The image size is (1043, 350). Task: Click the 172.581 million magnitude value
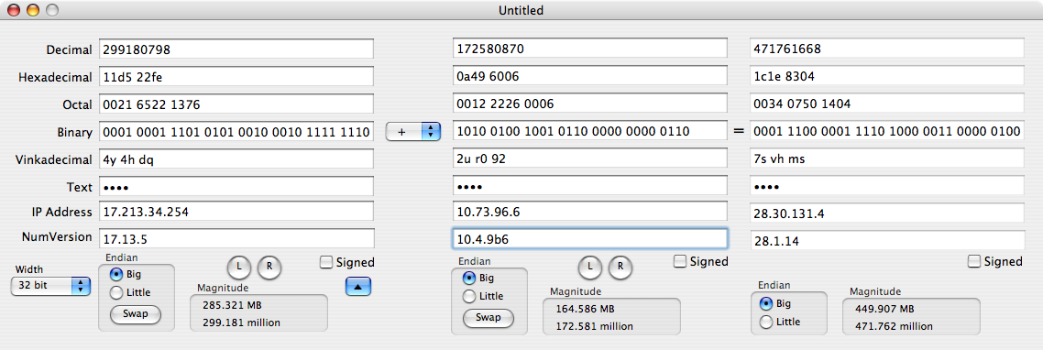594,327
